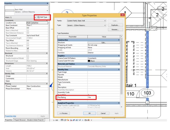Collapse Identity Data section in Properties panel
This screenshot has height=130, width=170.
47,74
